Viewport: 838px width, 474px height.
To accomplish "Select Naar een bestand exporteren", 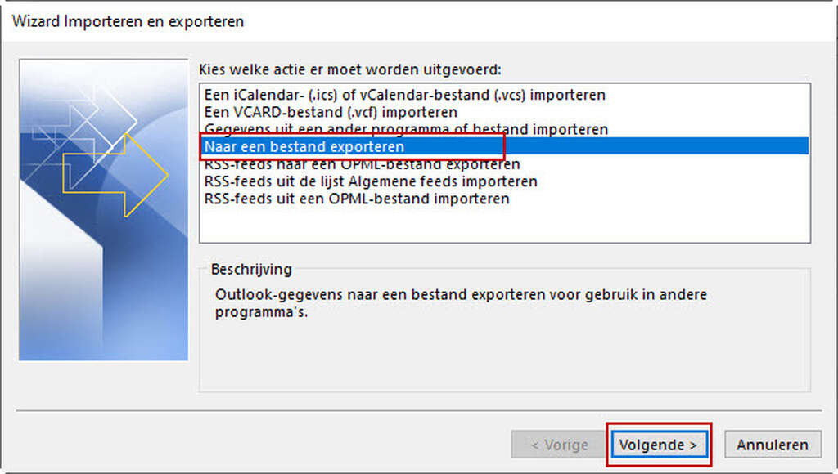I will (x=504, y=146).
